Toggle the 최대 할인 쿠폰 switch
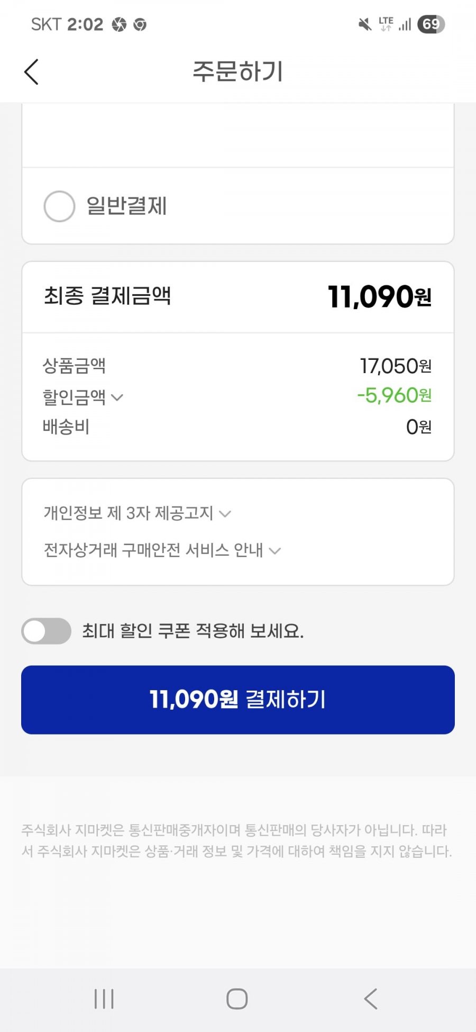 [47, 631]
